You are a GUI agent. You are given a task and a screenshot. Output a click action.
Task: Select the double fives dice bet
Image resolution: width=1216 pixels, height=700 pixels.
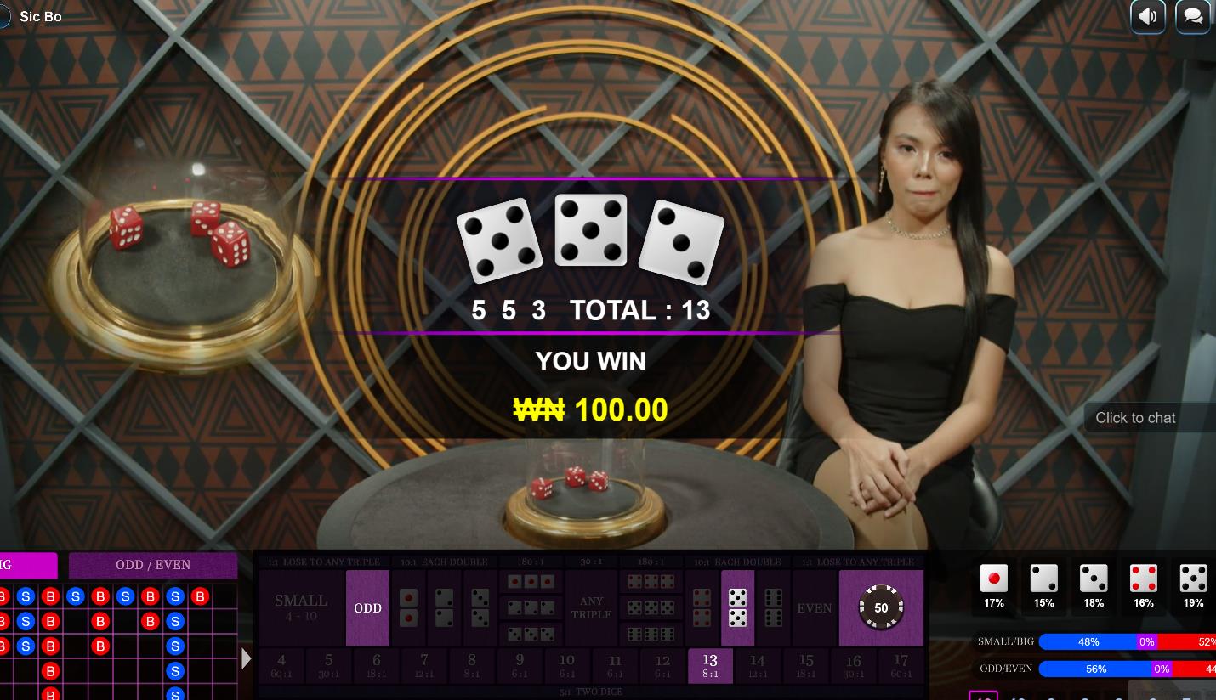tap(737, 607)
